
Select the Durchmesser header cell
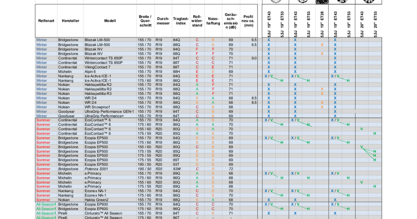(x=163, y=21)
